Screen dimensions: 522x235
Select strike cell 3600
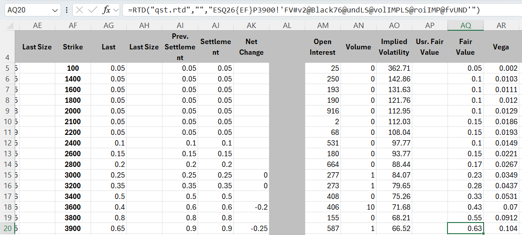pos(73,207)
